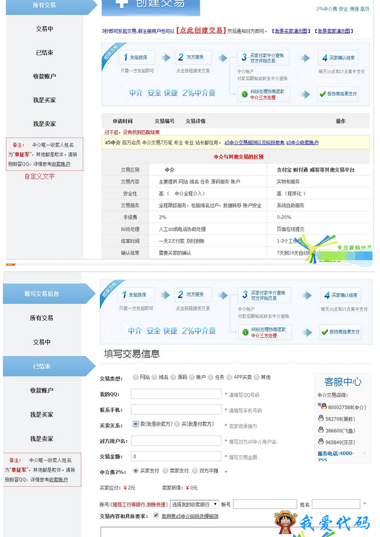380x537 pixels.
Task: Open the 386600(飞鱼) QQ contact icon
Action: point(321,429)
